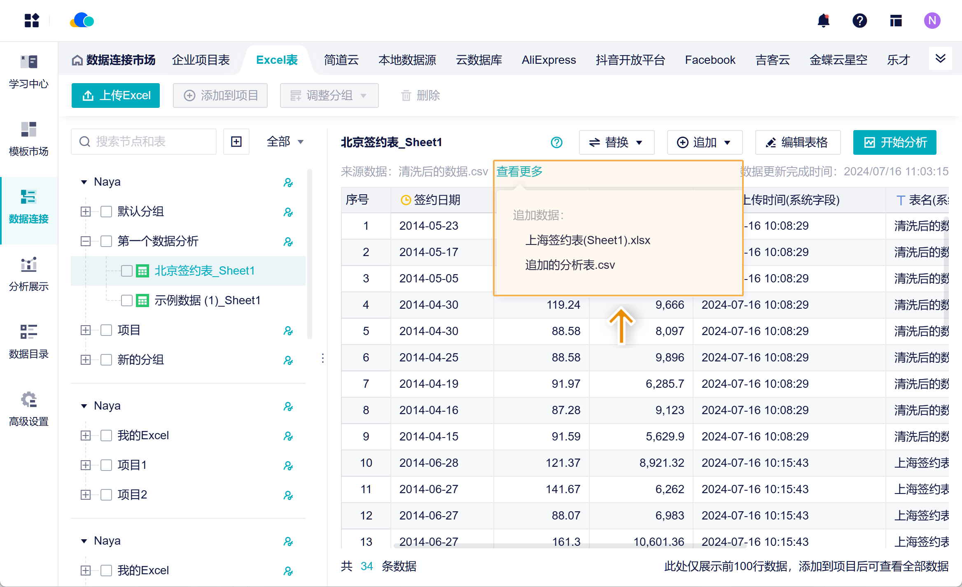The image size is (962, 587).
Task: Click teal help icon beside table title
Action: coord(556,142)
